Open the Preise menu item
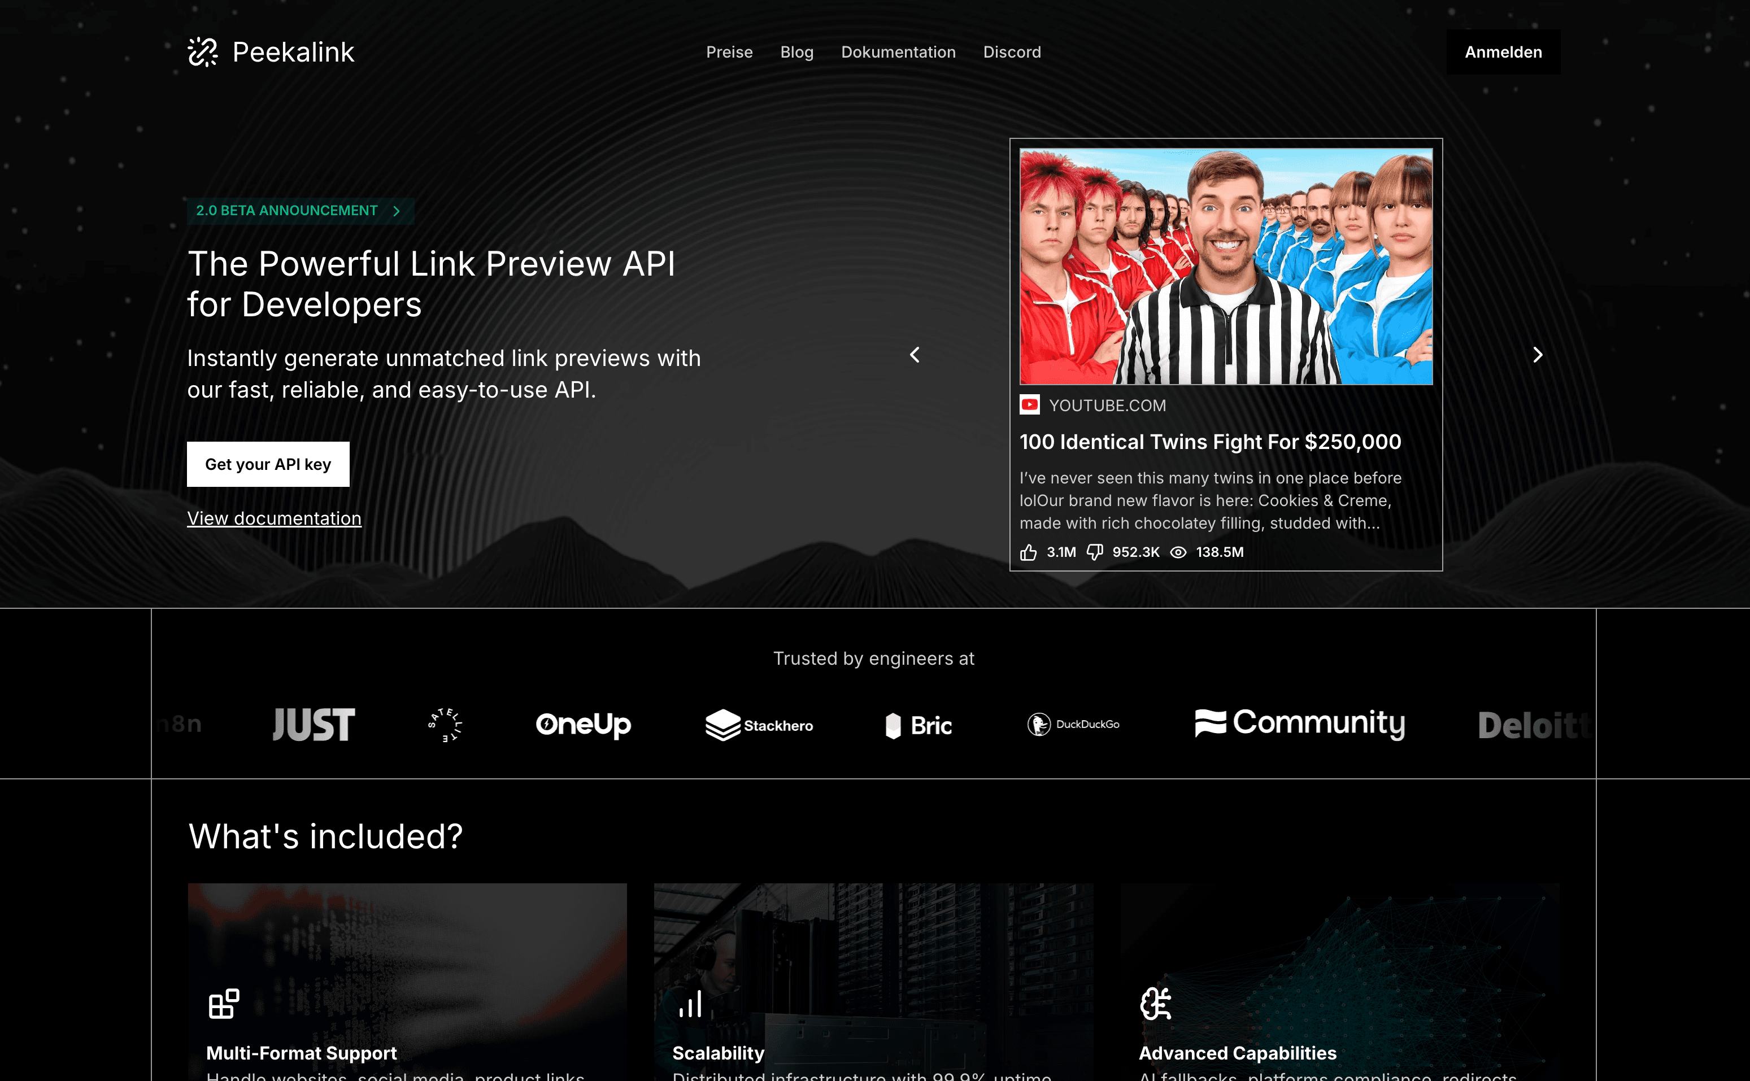This screenshot has height=1081, width=1750. (x=729, y=52)
